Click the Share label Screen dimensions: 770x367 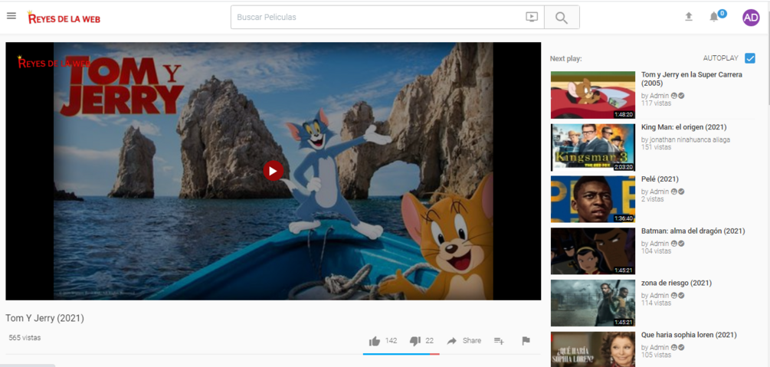click(471, 340)
